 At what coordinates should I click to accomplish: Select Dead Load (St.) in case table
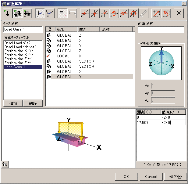[x=23, y=43]
